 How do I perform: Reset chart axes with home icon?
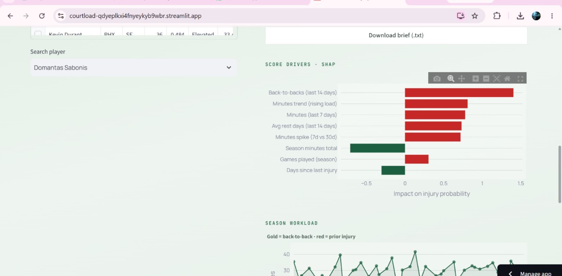507,78
